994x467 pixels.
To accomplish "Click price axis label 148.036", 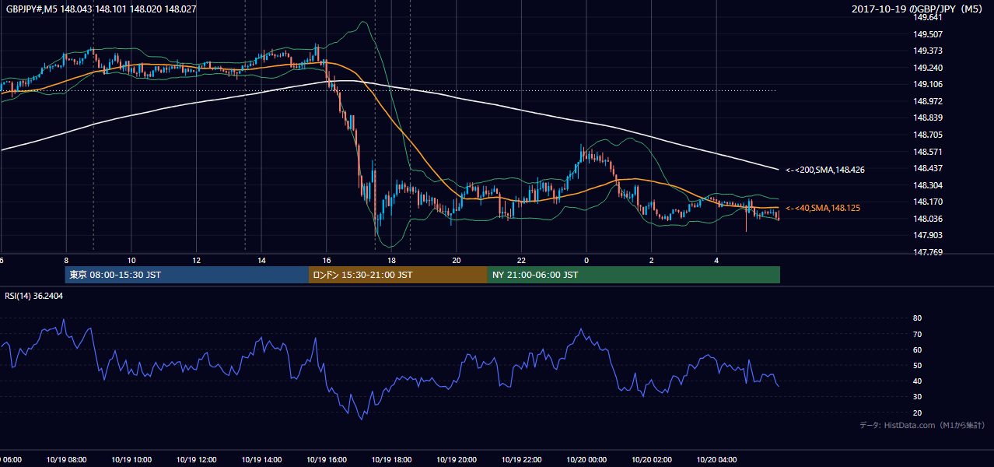I will click(x=928, y=219).
